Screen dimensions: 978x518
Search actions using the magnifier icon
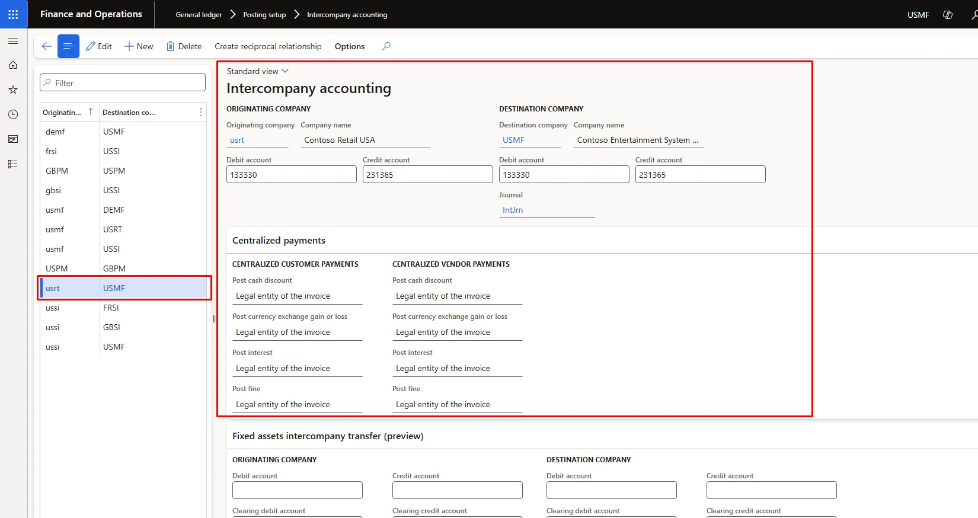(x=386, y=46)
